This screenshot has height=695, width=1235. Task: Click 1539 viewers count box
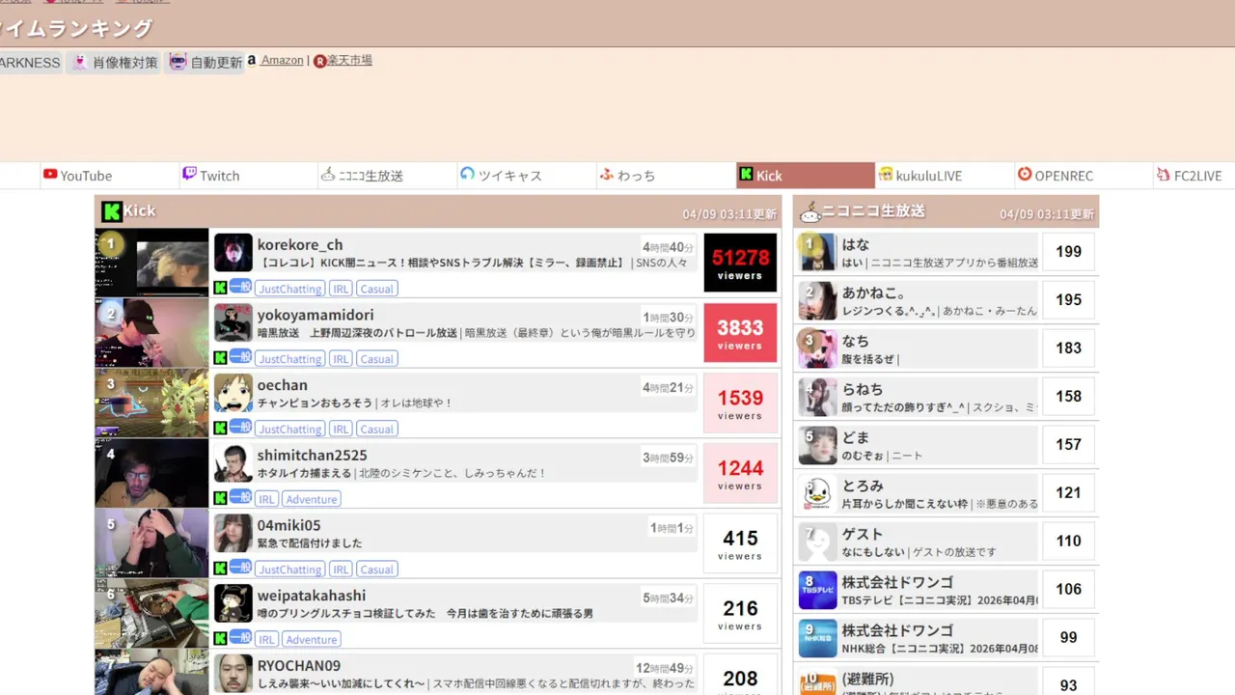point(740,403)
